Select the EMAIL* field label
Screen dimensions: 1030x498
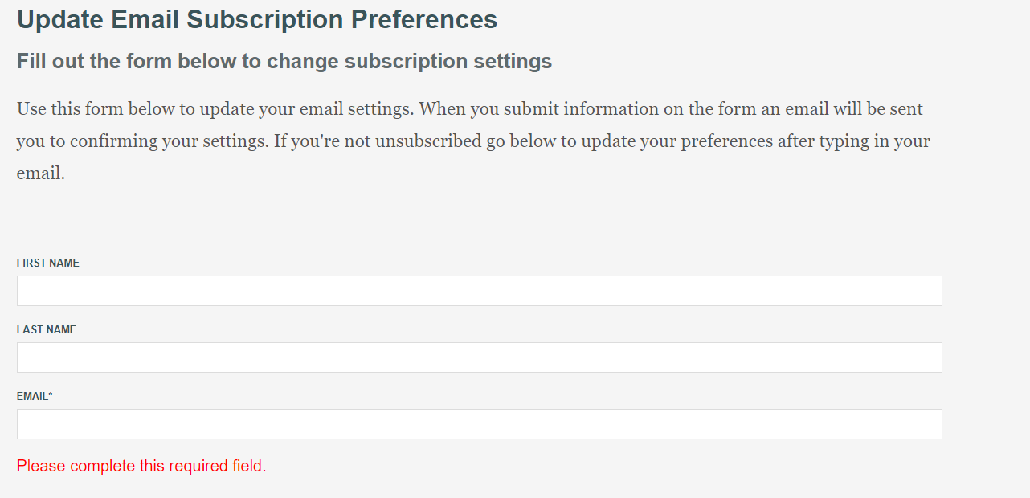coord(35,396)
